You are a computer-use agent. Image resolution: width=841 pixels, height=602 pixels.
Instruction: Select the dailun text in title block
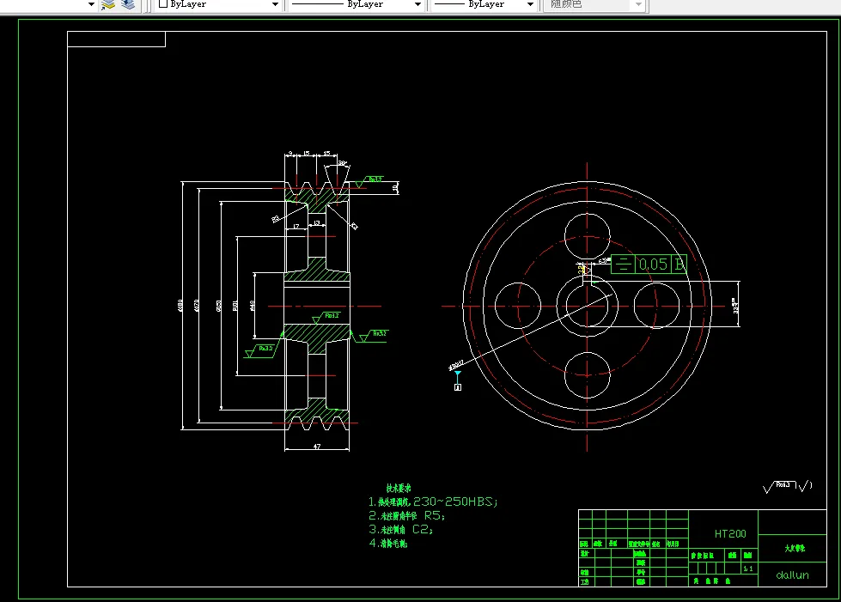(792, 575)
